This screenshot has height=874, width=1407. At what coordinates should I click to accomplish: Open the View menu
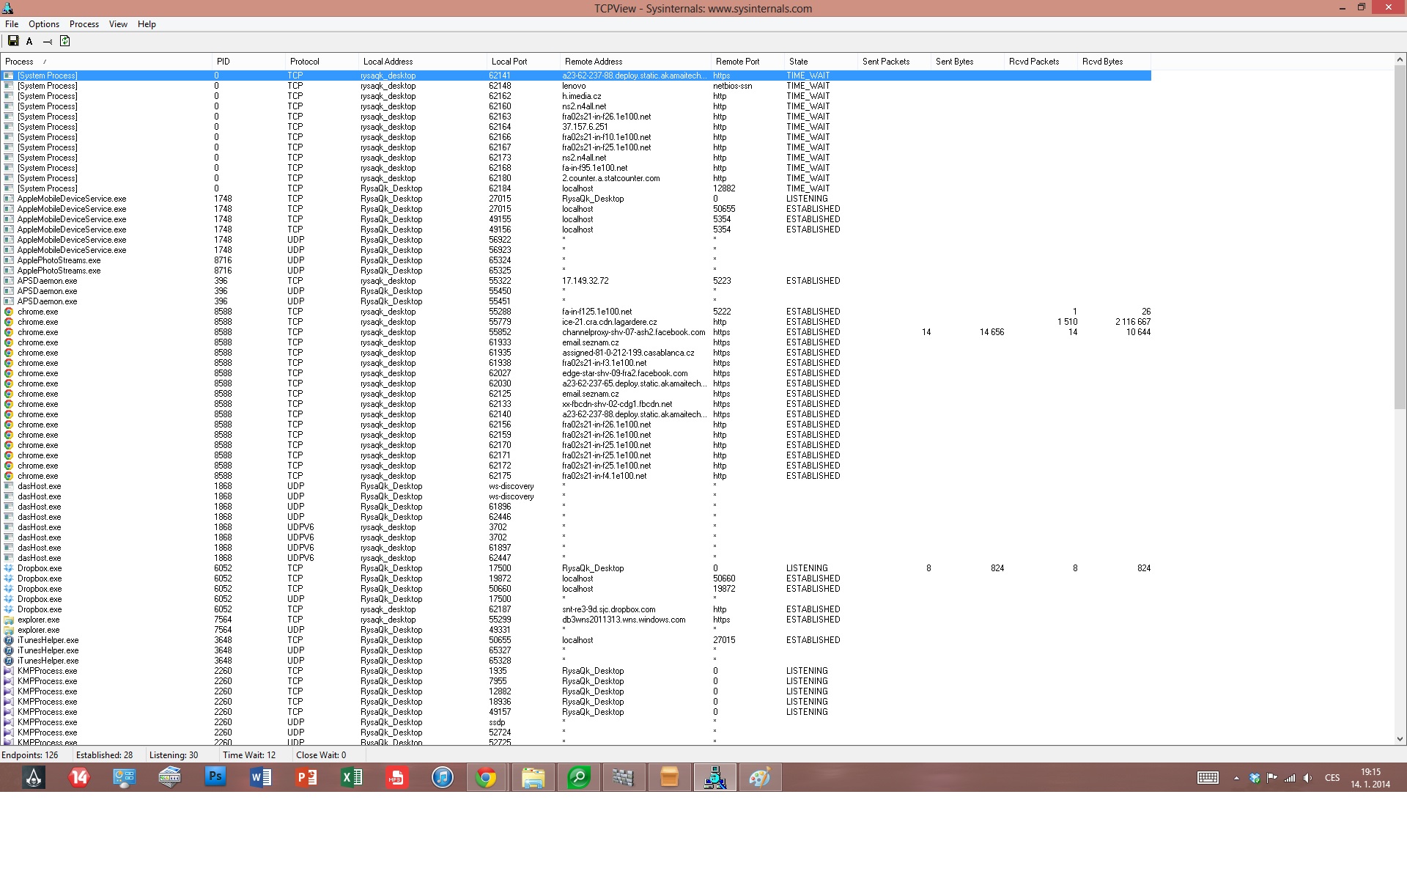[118, 24]
